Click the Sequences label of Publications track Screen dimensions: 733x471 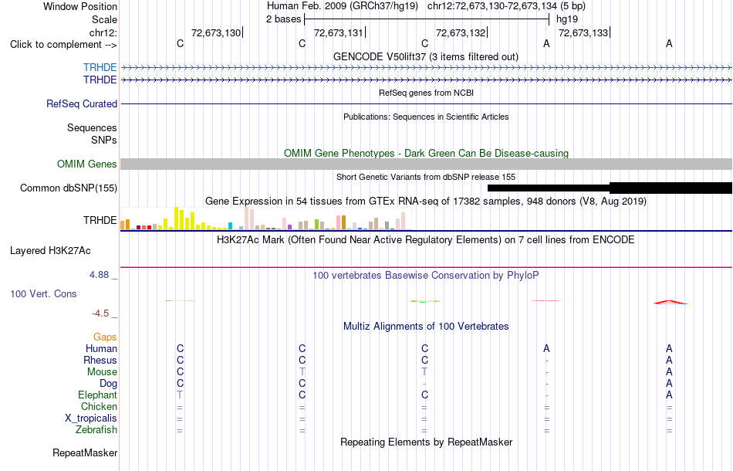coord(92,127)
